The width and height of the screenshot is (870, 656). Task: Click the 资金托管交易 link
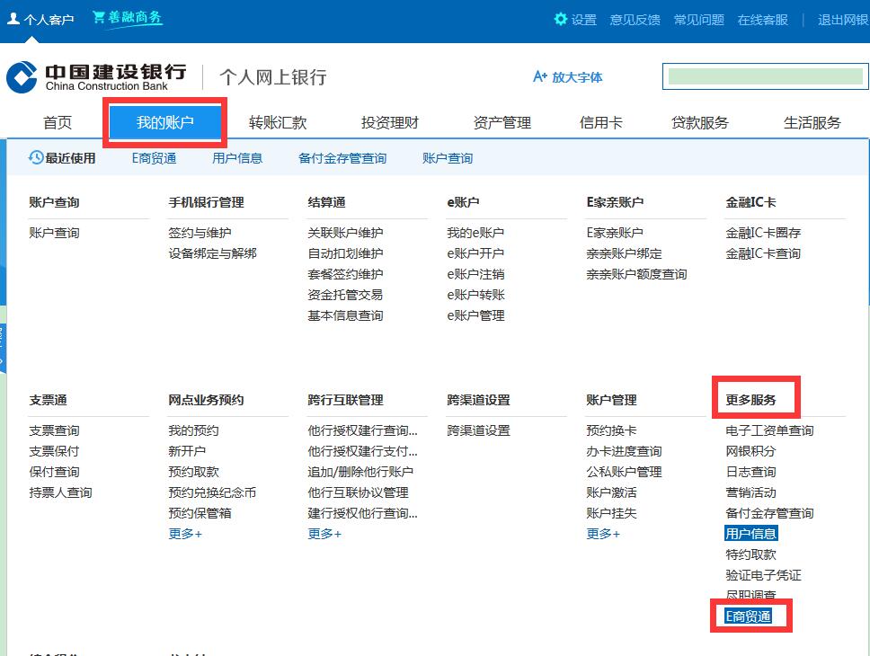tap(346, 295)
